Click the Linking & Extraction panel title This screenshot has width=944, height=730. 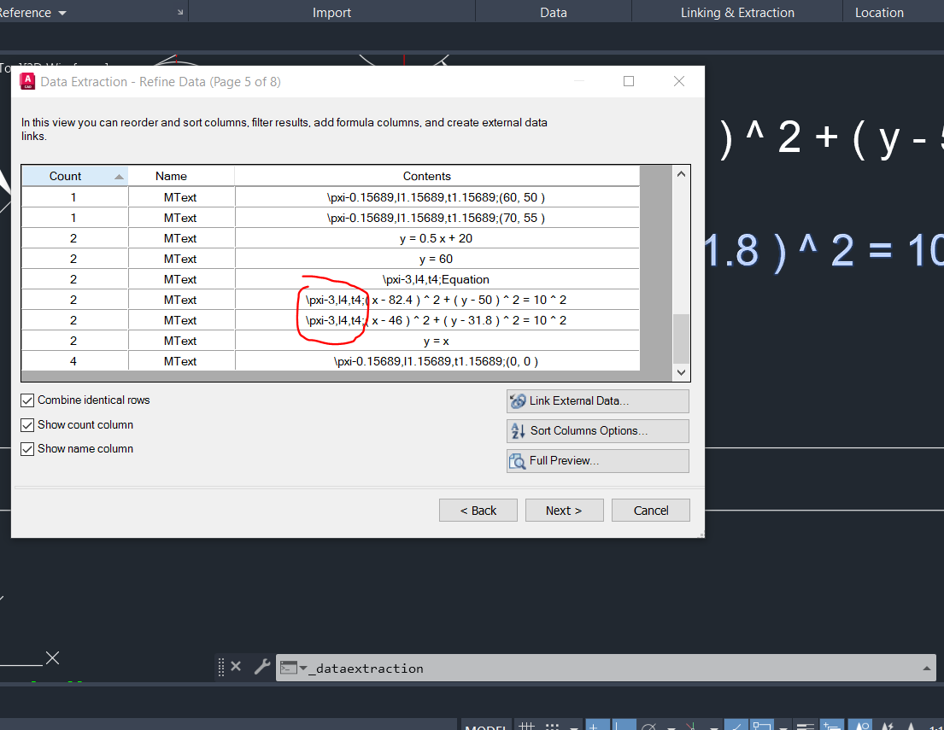pyautogui.click(x=737, y=13)
